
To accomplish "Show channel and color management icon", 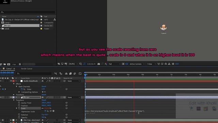I will pos(106,64).
